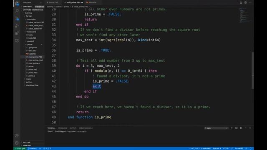Click the SSH remote indicator in status bar

pyautogui.click(x=20, y=148)
